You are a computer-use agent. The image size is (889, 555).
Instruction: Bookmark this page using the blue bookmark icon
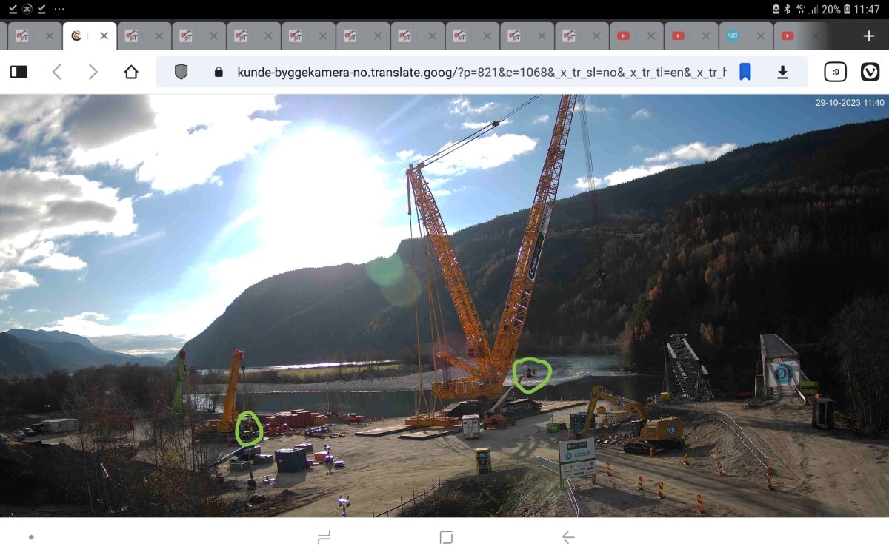pos(745,72)
